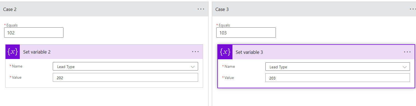Click the Set variable 2 action title
This screenshot has width=416, height=106.
click(37, 52)
